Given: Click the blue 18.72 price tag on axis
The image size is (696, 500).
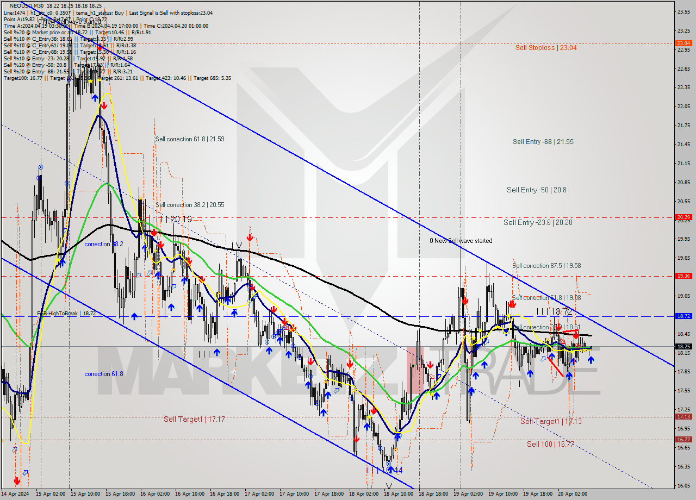Looking at the screenshot, I should pyautogui.click(x=683, y=316).
